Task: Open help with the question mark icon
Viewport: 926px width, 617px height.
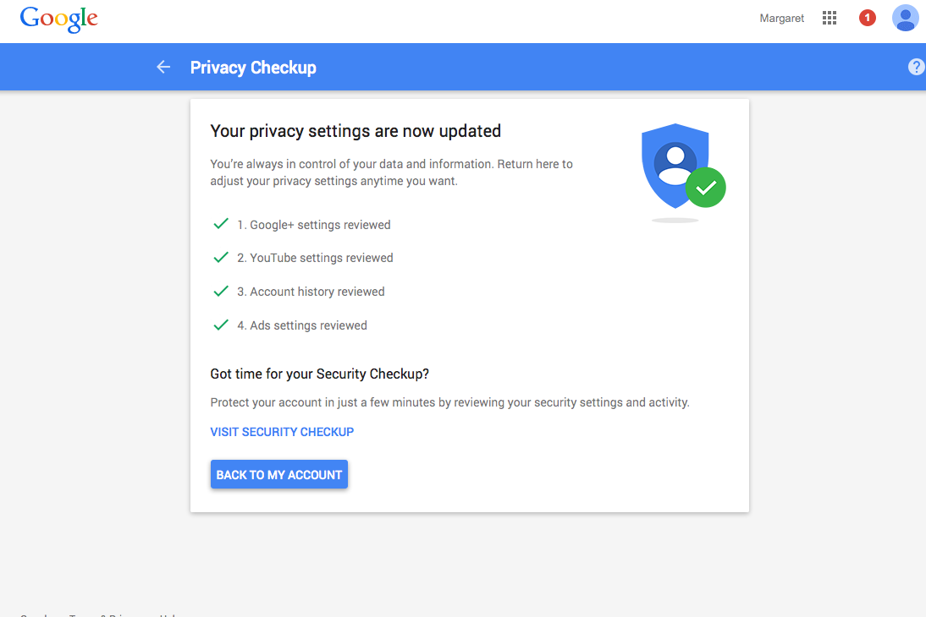Action: (x=916, y=68)
